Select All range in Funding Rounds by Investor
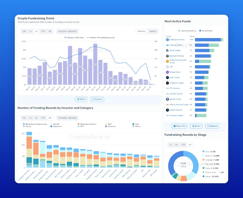Image resolution: width=243 pixels, height=198 pixels. click(x=50, y=118)
